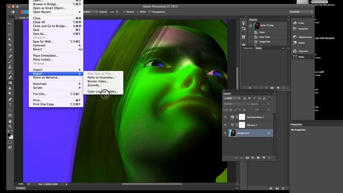Toggle the Reverse gradient checkbox
This screenshot has height=193, width=343.
(x=124, y=12)
